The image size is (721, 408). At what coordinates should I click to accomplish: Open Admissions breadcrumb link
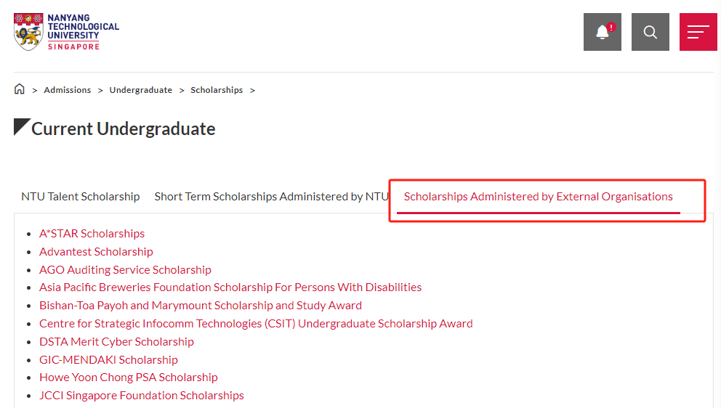click(68, 90)
